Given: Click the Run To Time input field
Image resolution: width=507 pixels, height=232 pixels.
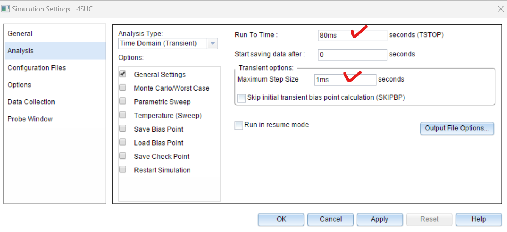Looking at the screenshot, I should [x=353, y=35].
